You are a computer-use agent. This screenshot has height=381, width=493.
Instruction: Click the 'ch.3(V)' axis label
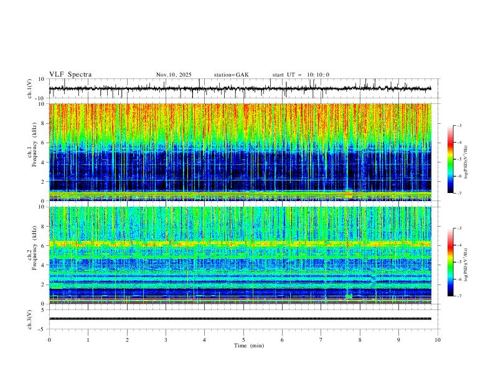(x=30, y=319)
